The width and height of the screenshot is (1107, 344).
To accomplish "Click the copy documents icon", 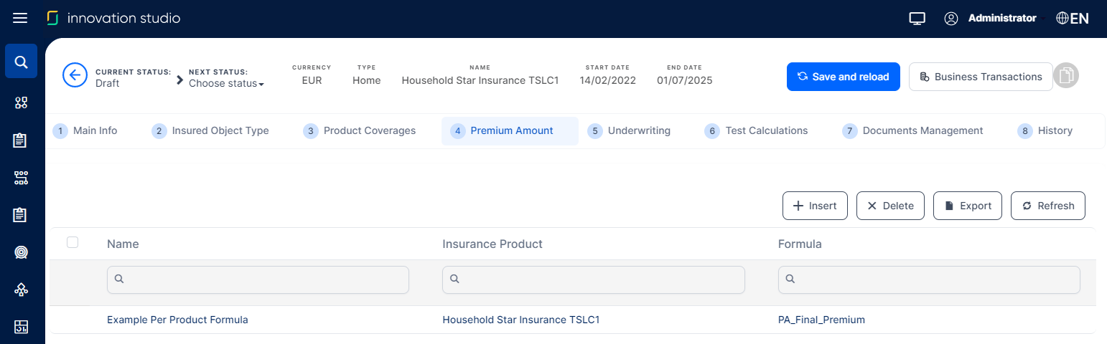I will (x=1067, y=76).
